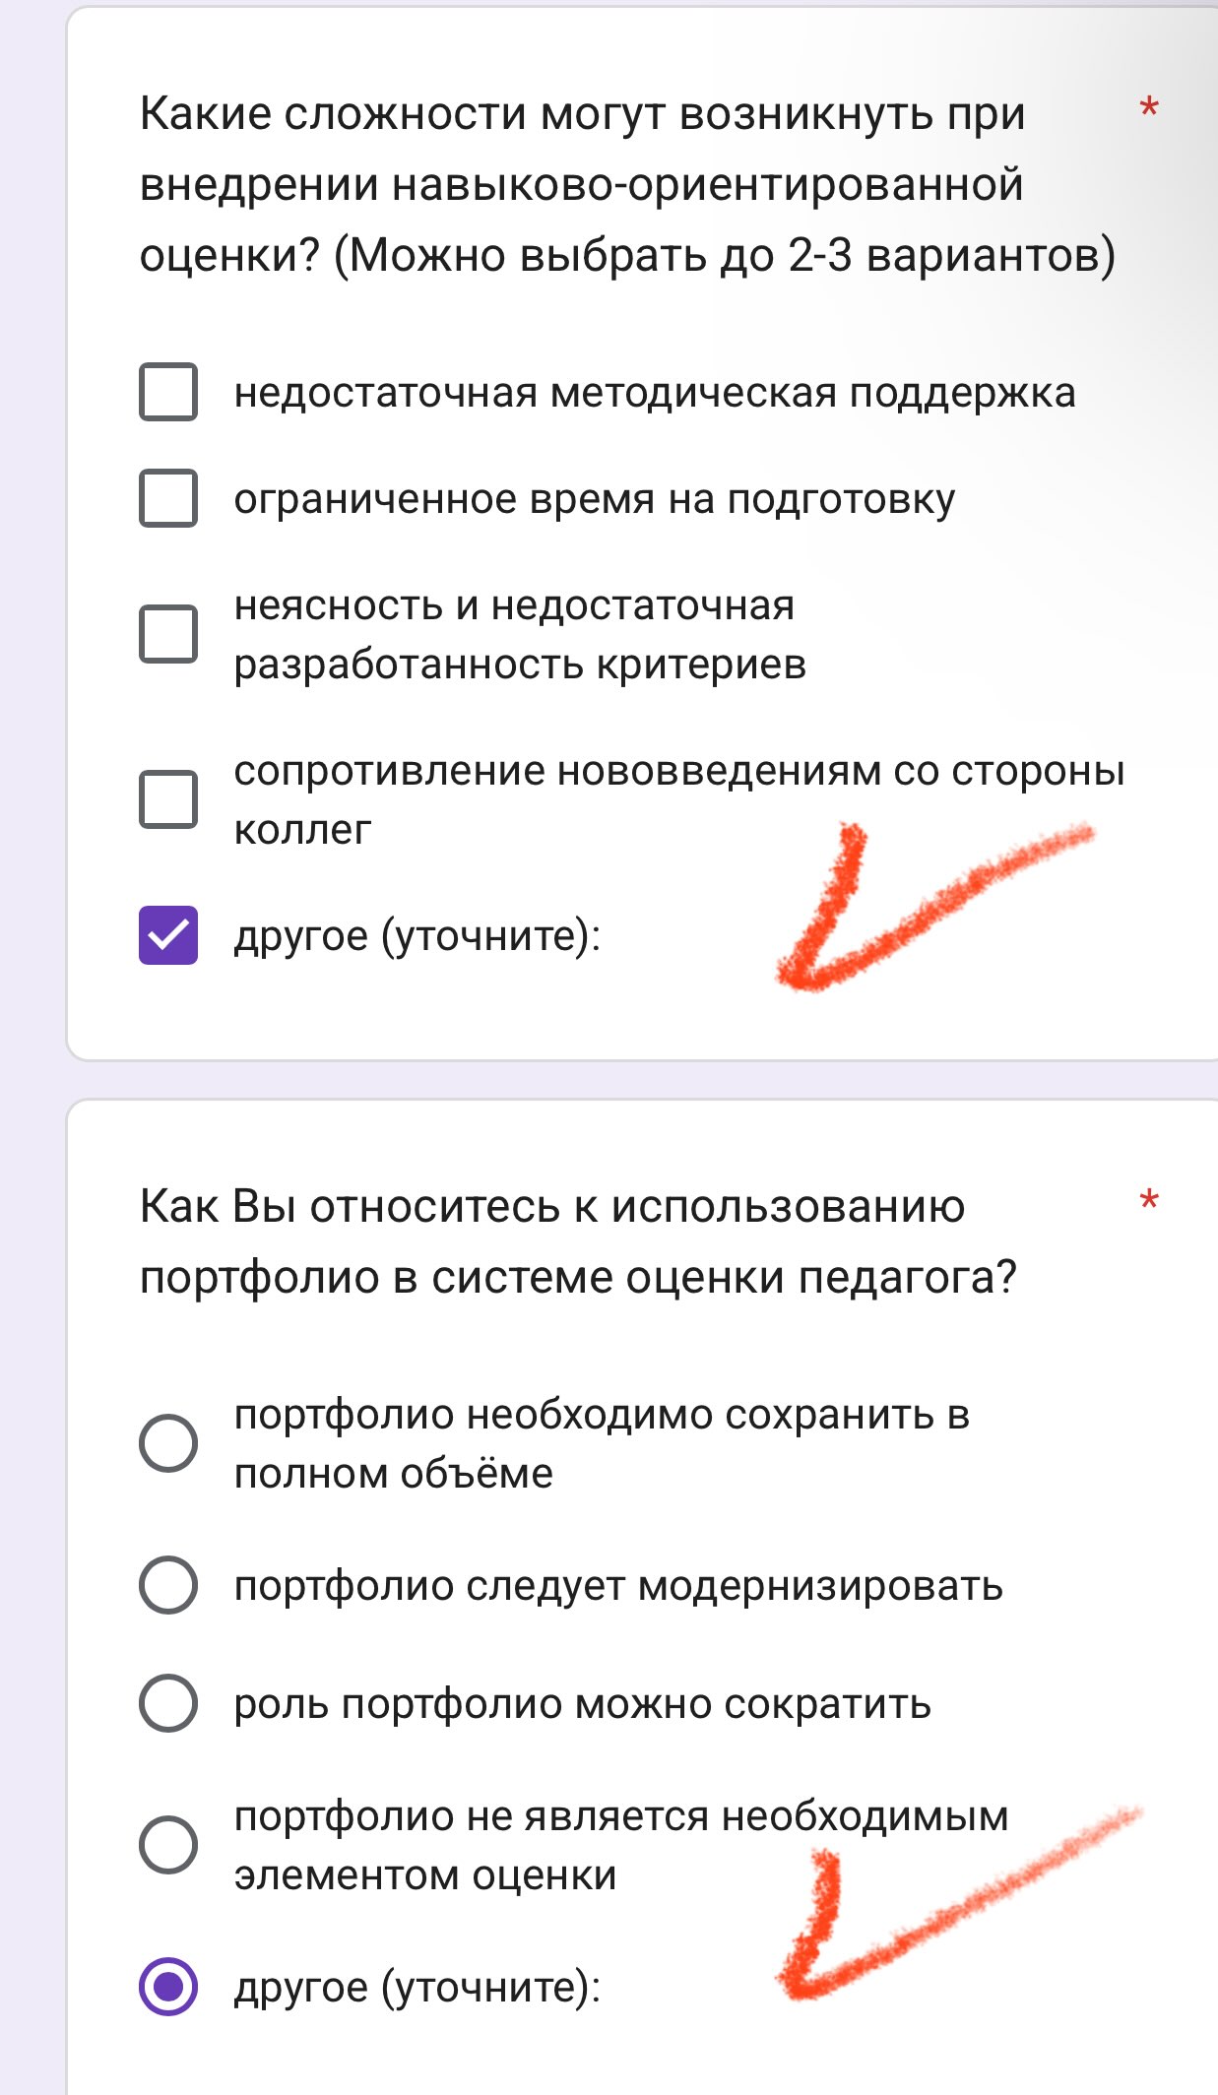Select 'портфолио необходимо сохранить в полном объёме'
The image size is (1218, 2095).
168,1443
